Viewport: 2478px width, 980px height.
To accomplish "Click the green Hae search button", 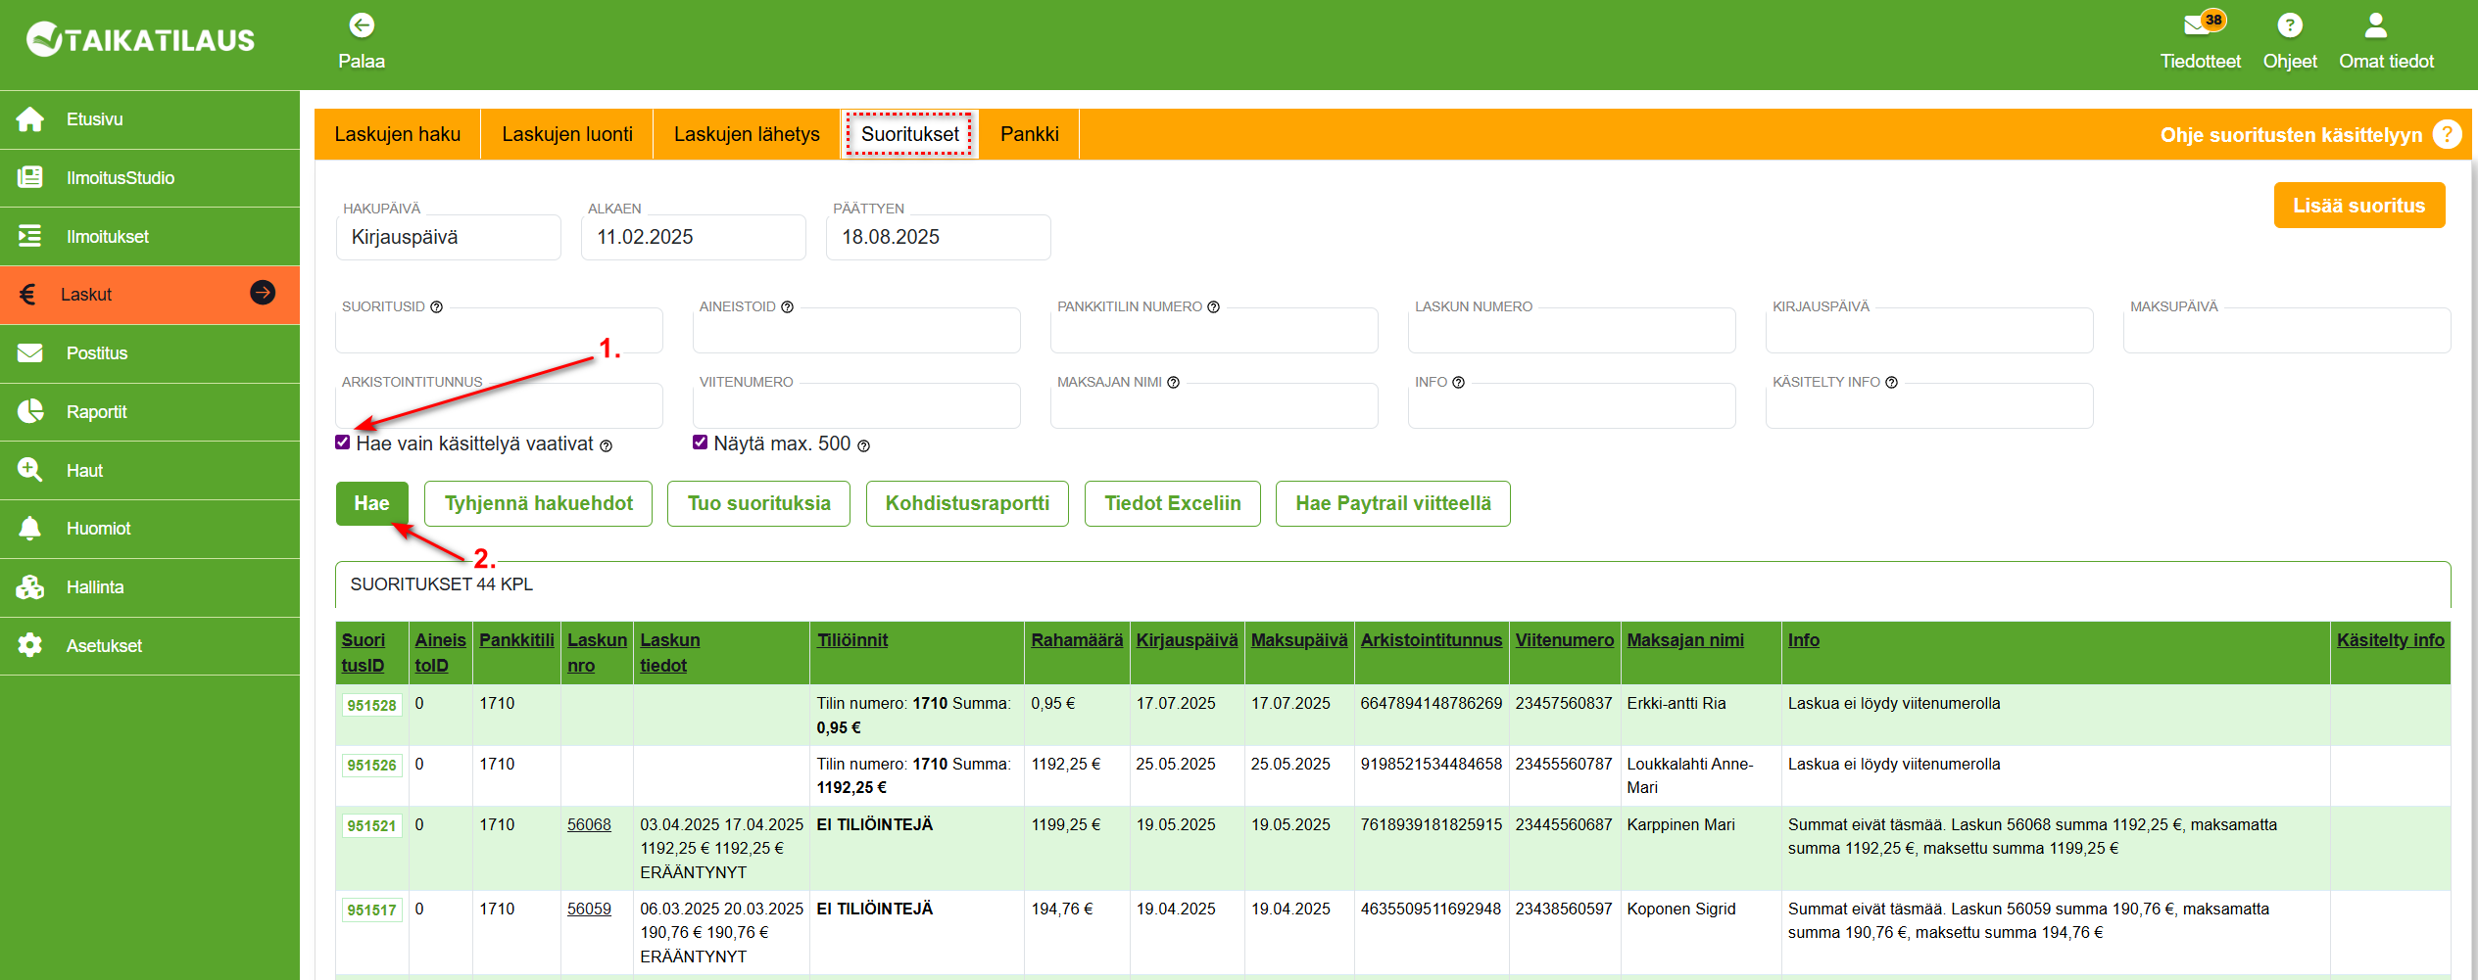I will (x=371, y=503).
